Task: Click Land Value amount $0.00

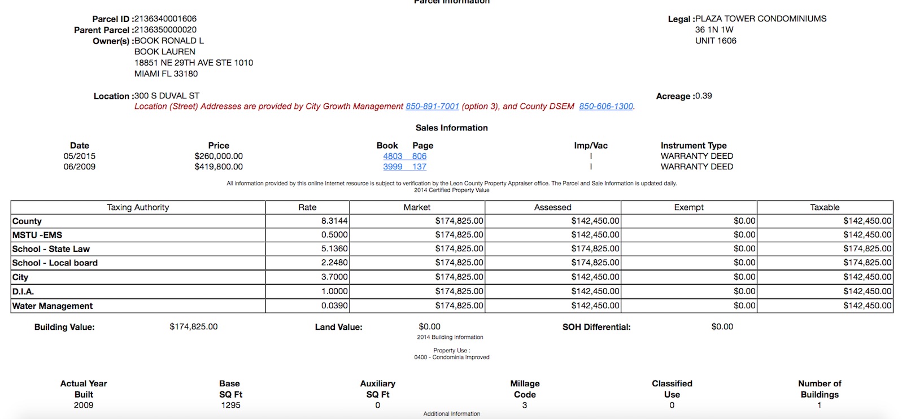Action: pos(429,326)
